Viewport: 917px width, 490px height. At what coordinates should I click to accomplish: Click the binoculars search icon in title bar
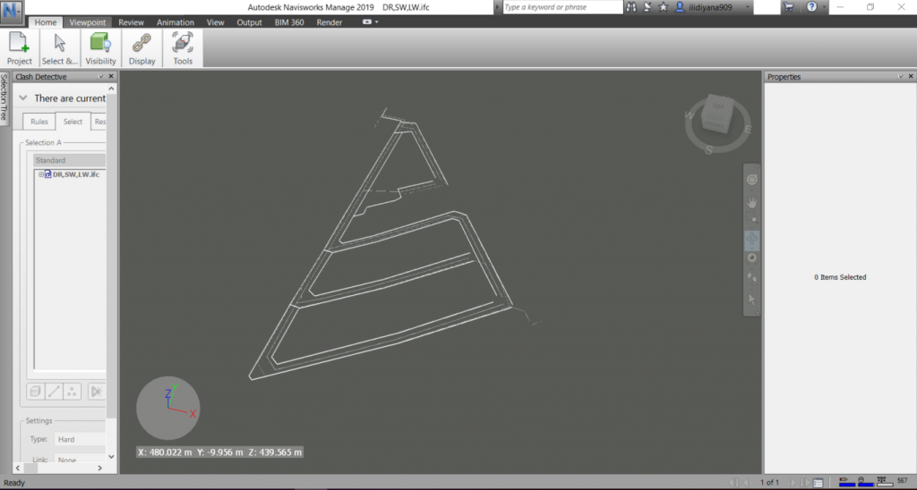click(x=631, y=7)
